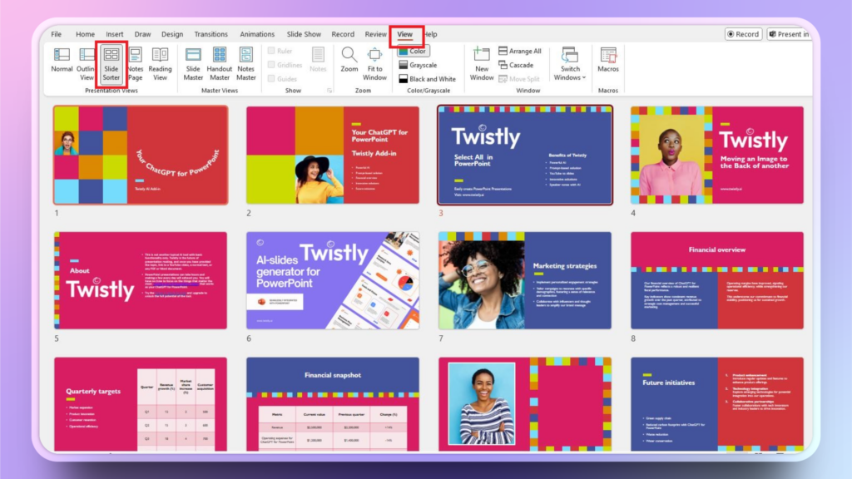Open the Design tab
Screen dimensions: 852x479
(172, 34)
